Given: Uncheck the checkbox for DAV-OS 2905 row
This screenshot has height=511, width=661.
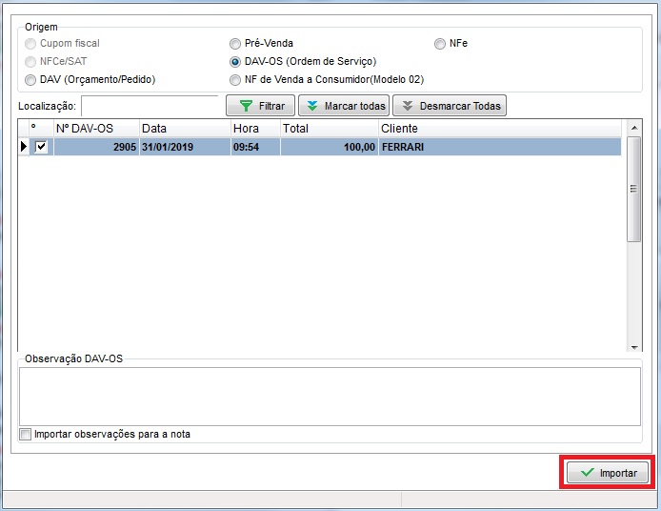Looking at the screenshot, I should coord(40,147).
